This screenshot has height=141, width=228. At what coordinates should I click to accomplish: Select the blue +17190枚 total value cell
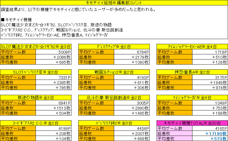tap(210, 133)
